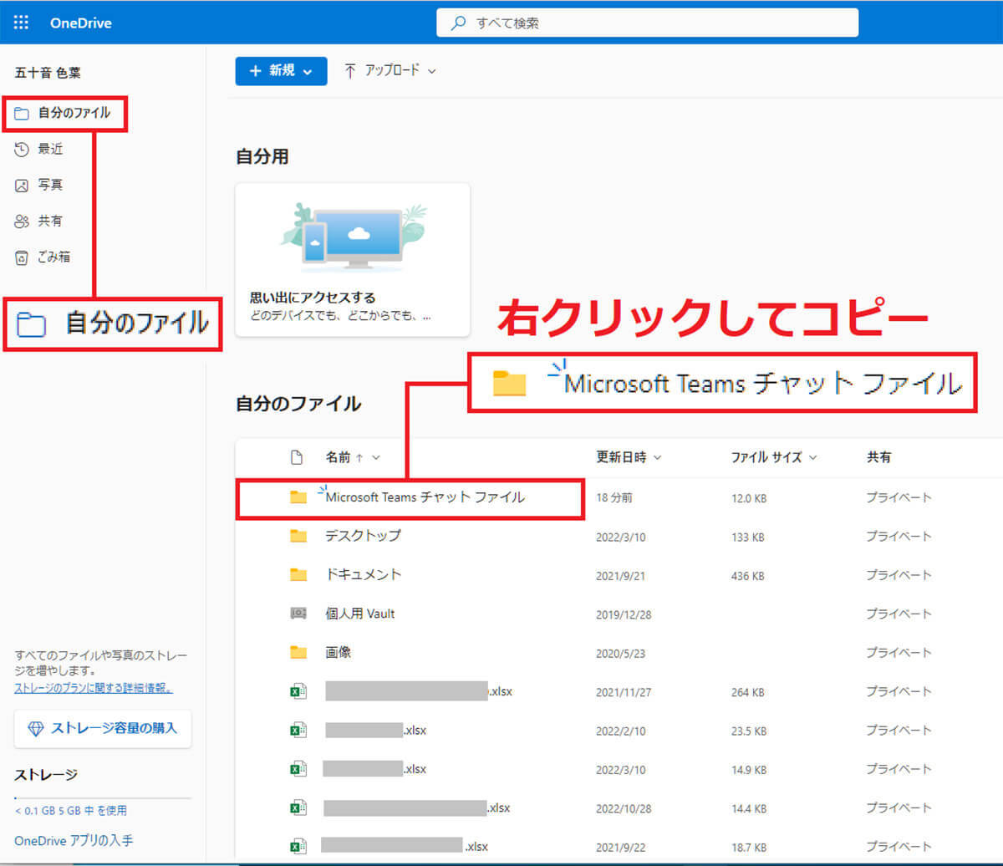This screenshot has height=866, width=1003.
Task: Click the 2021/11/27 date cell
Action: pyautogui.click(x=624, y=691)
